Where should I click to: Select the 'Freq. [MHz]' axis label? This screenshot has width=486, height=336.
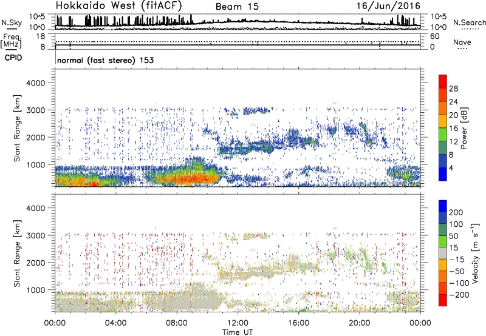tap(11, 41)
